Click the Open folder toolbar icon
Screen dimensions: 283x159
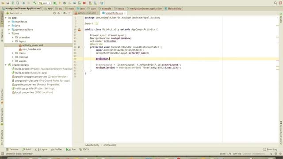point(3,3)
